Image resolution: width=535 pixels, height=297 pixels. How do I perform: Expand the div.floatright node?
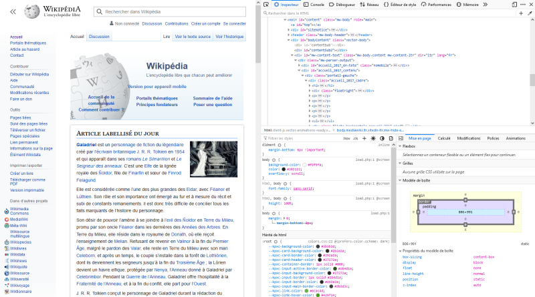point(310,91)
